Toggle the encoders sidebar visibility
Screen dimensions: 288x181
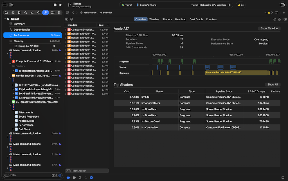click(x=67, y=19)
